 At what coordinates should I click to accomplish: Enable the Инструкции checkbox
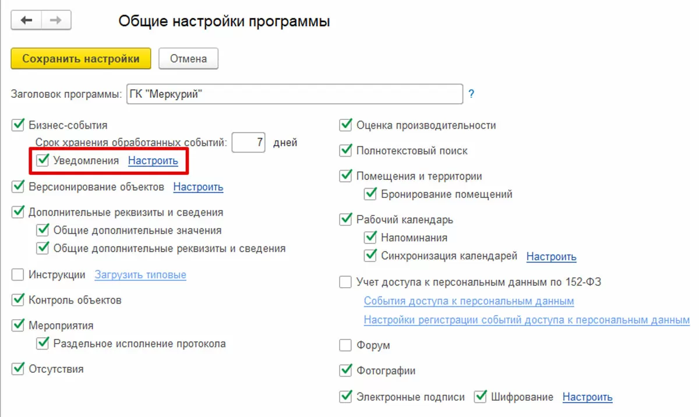(18, 274)
